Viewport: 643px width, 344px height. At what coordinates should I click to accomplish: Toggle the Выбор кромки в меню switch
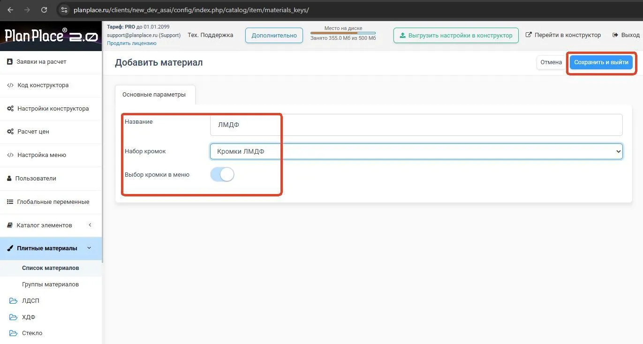click(x=222, y=175)
